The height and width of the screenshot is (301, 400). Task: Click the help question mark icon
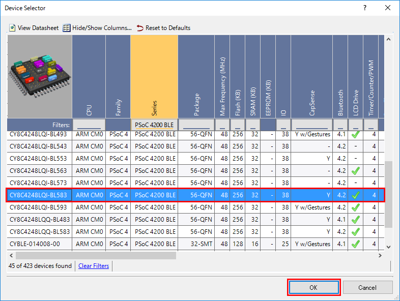(x=365, y=8)
